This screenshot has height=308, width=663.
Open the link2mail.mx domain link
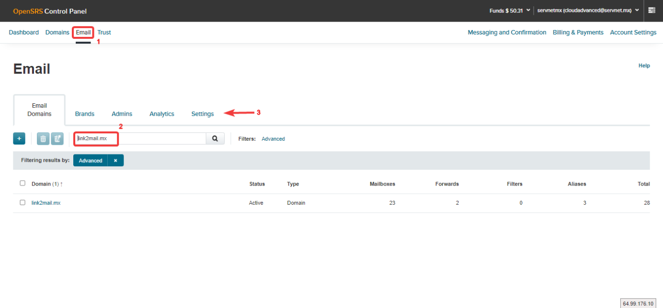tap(46, 203)
